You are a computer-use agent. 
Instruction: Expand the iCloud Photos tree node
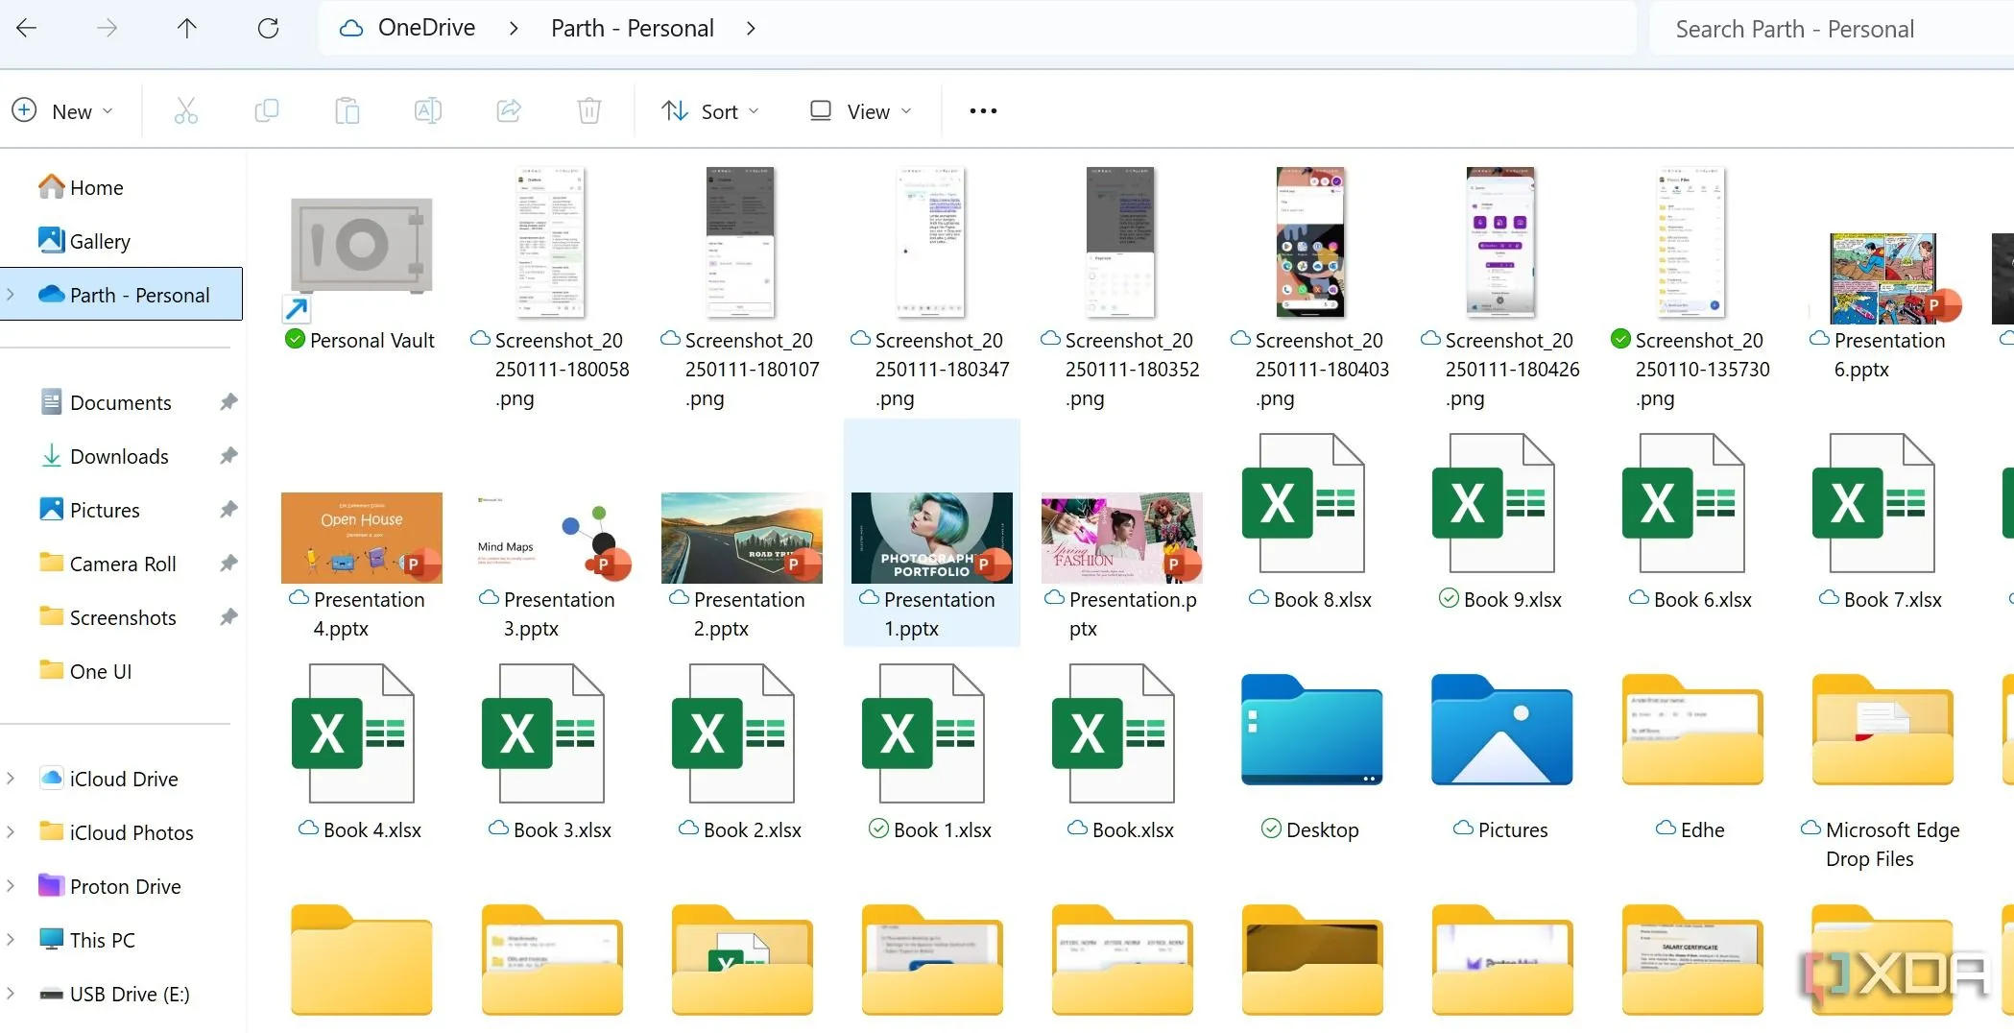coord(11,832)
